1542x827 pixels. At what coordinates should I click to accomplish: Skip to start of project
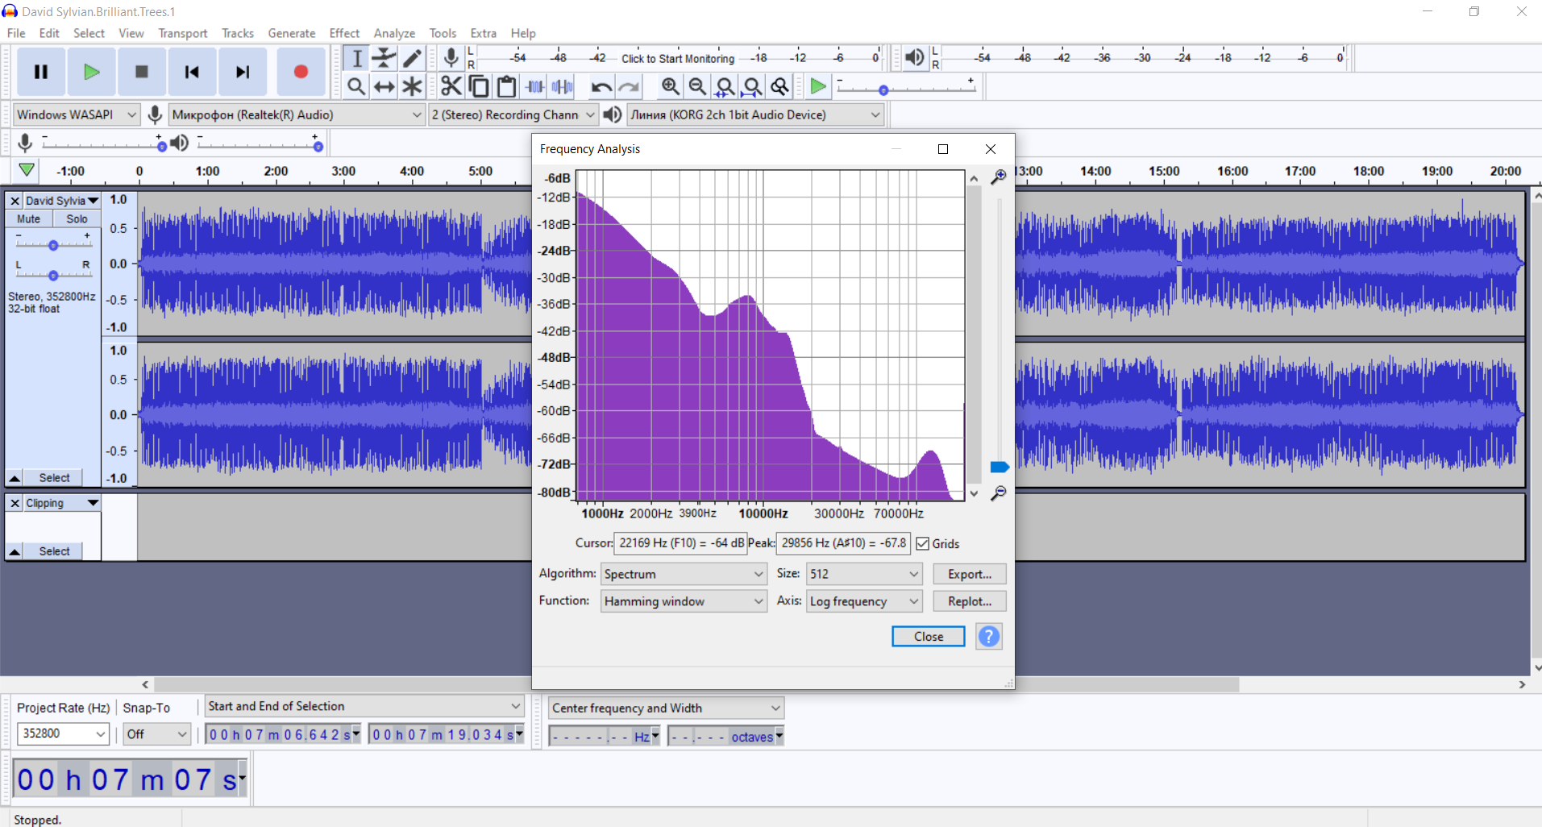tap(192, 72)
